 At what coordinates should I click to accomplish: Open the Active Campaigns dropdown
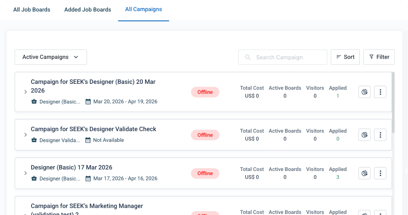click(x=51, y=57)
